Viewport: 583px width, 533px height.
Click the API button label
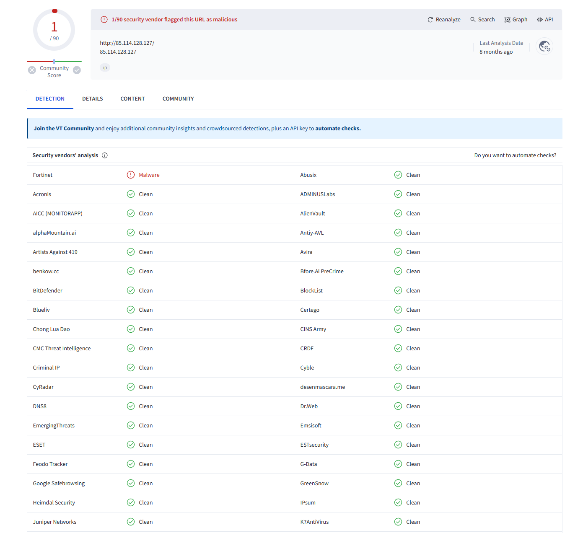[549, 20]
